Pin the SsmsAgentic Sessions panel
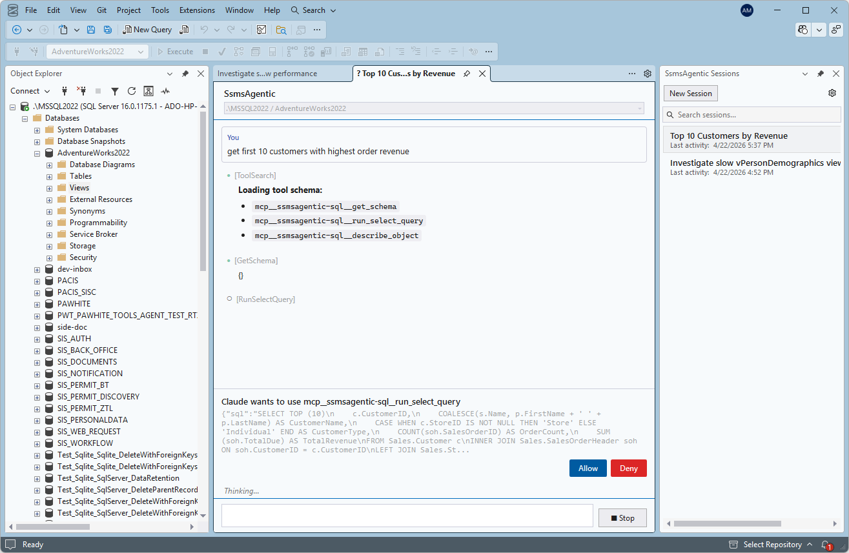849x553 pixels. tap(820, 73)
